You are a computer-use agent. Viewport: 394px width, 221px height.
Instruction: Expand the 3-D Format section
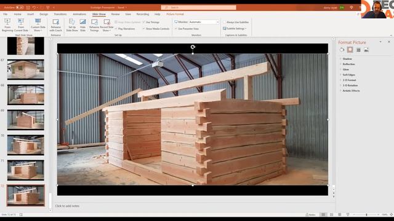click(349, 80)
